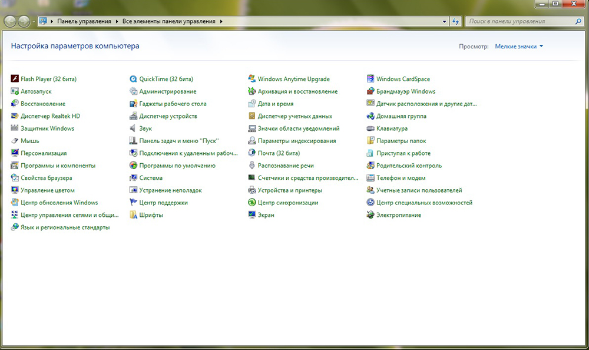Open the Центр управления сетями link
The height and width of the screenshot is (350, 589).
[70, 215]
